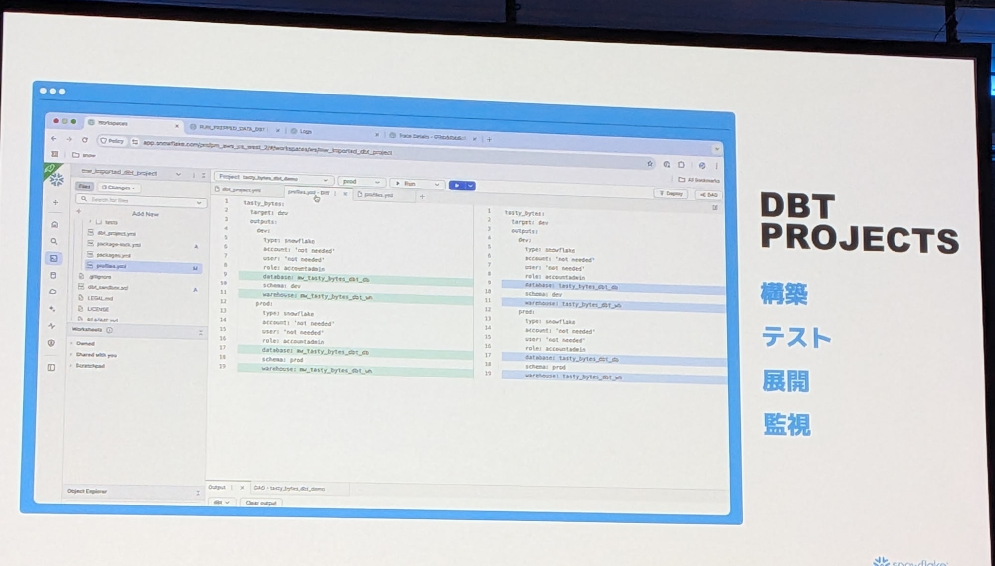Collapse the Worksheets section
The width and height of the screenshot is (995, 566).
coord(201,332)
